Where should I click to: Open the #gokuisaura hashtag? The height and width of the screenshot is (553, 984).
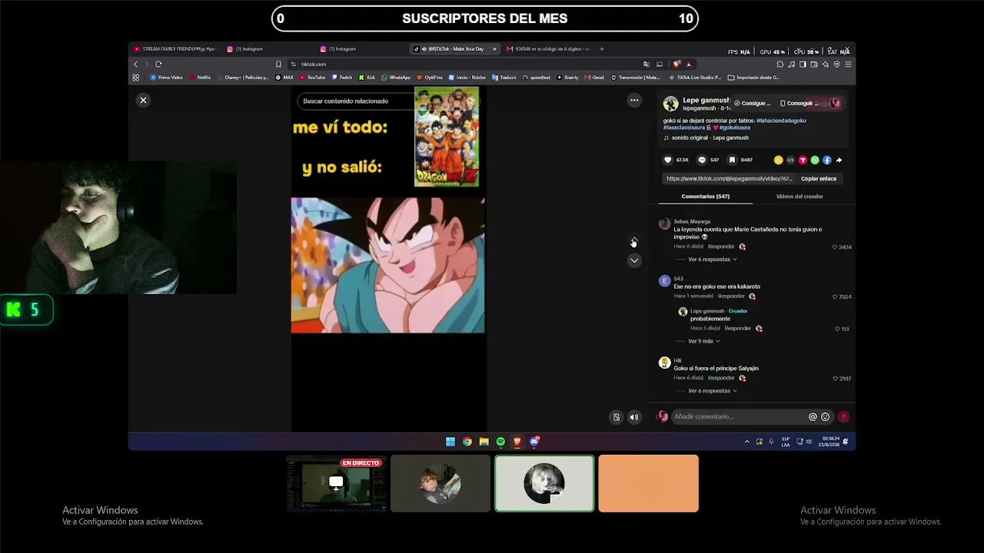click(x=733, y=127)
